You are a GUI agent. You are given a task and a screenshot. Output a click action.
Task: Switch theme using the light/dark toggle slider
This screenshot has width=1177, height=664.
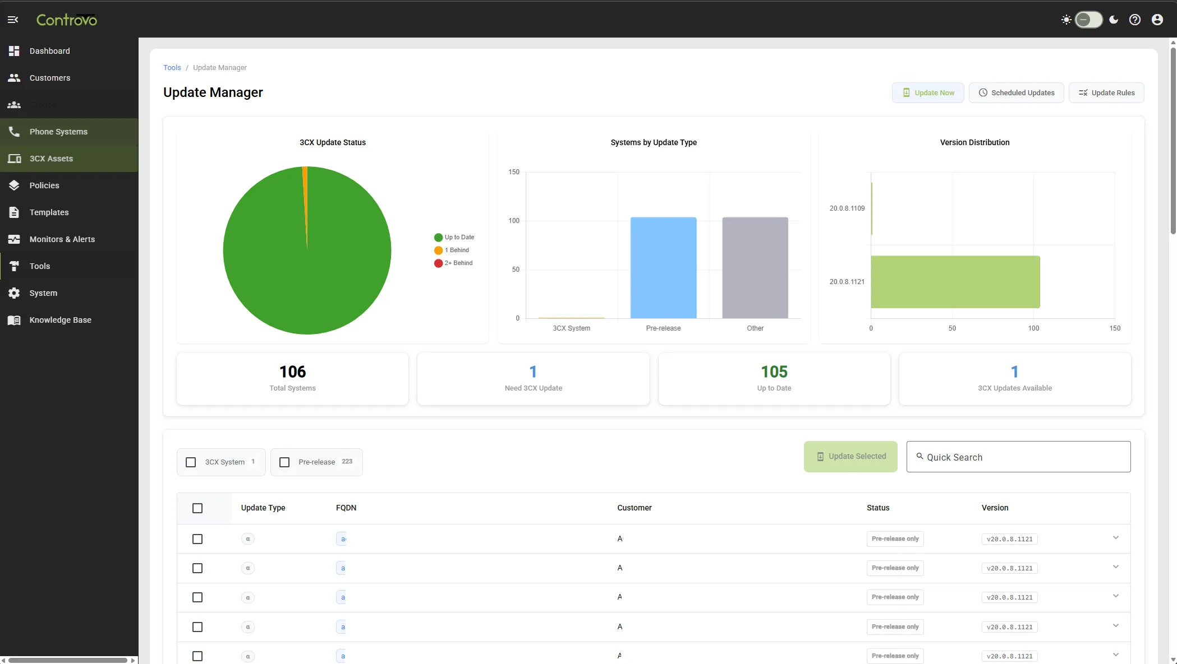tap(1088, 20)
